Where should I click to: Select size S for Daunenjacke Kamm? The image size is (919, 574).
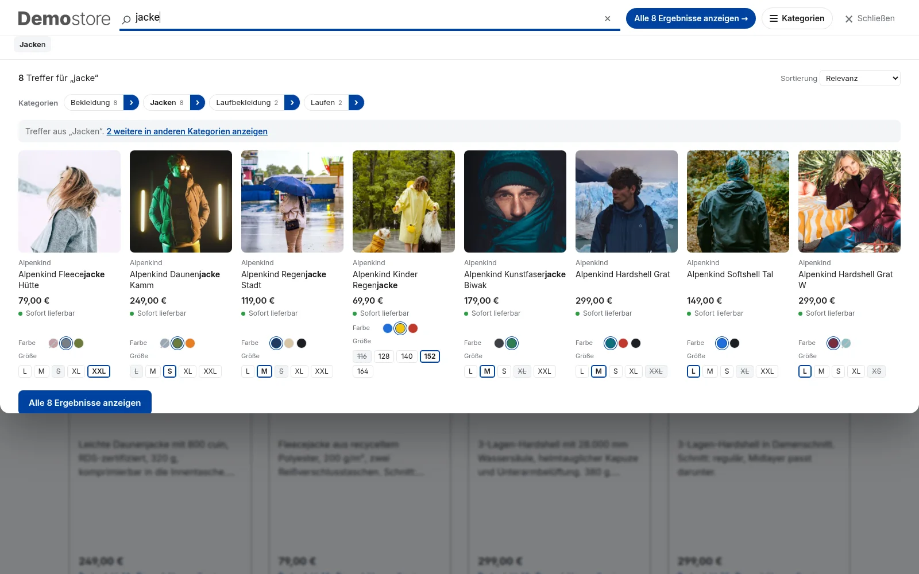point(169,371)
